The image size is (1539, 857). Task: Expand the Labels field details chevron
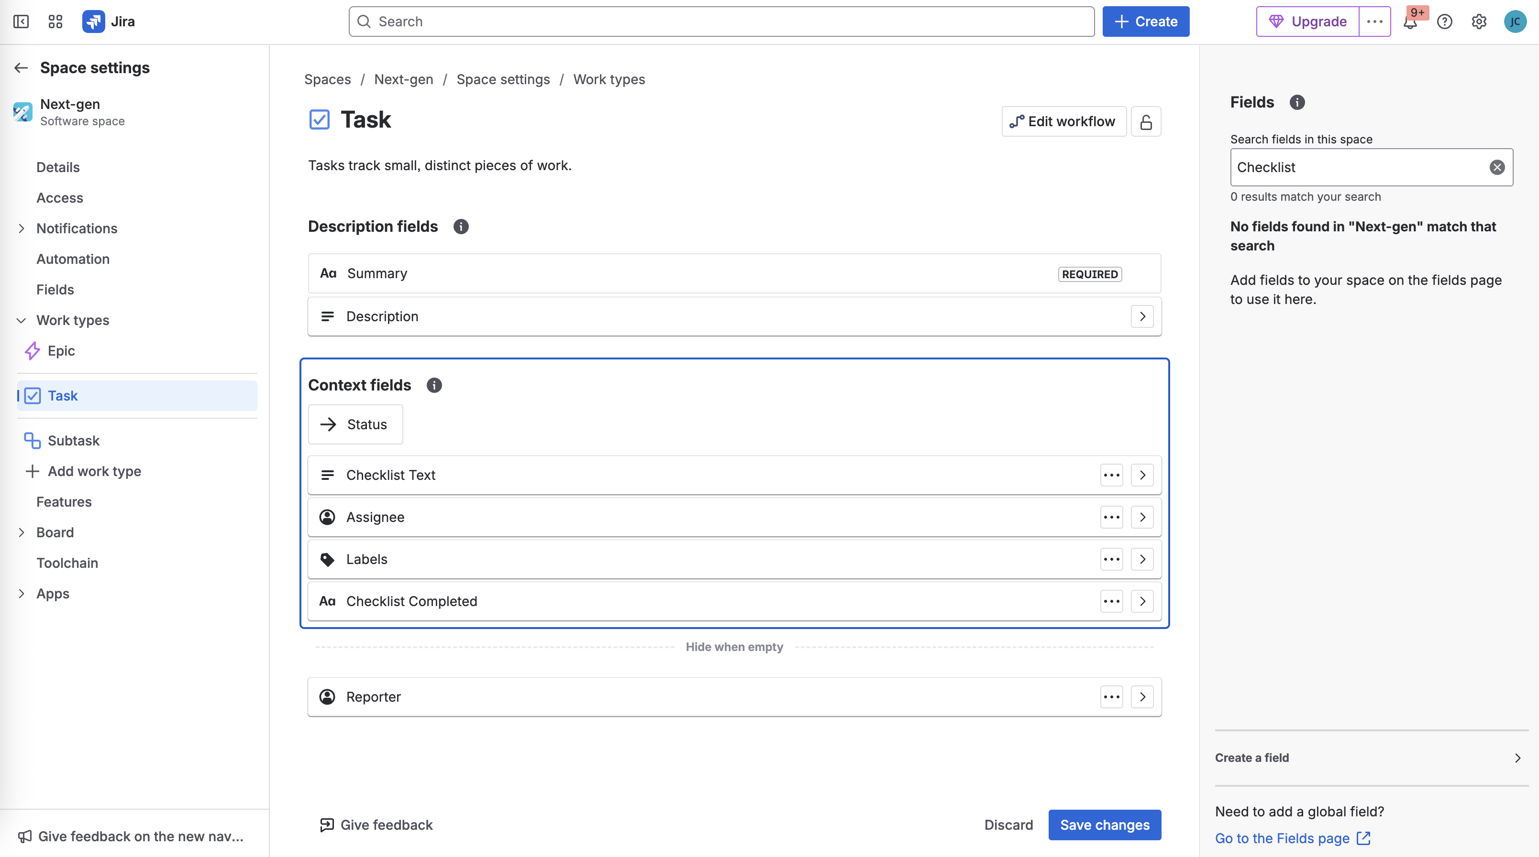coord(1142,559)
